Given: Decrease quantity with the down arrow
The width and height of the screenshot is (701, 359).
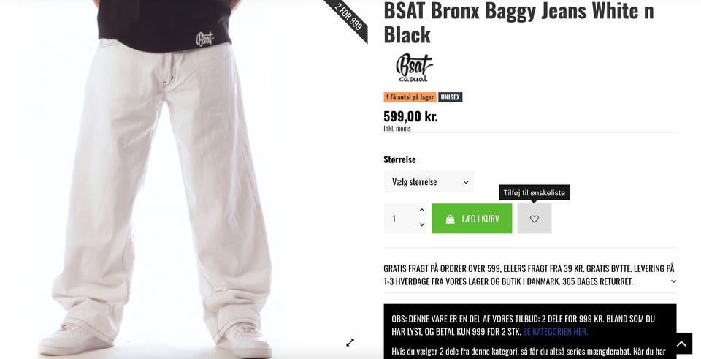Looking at the screenshot, I should pyautogui.click(x=421, y=224).
